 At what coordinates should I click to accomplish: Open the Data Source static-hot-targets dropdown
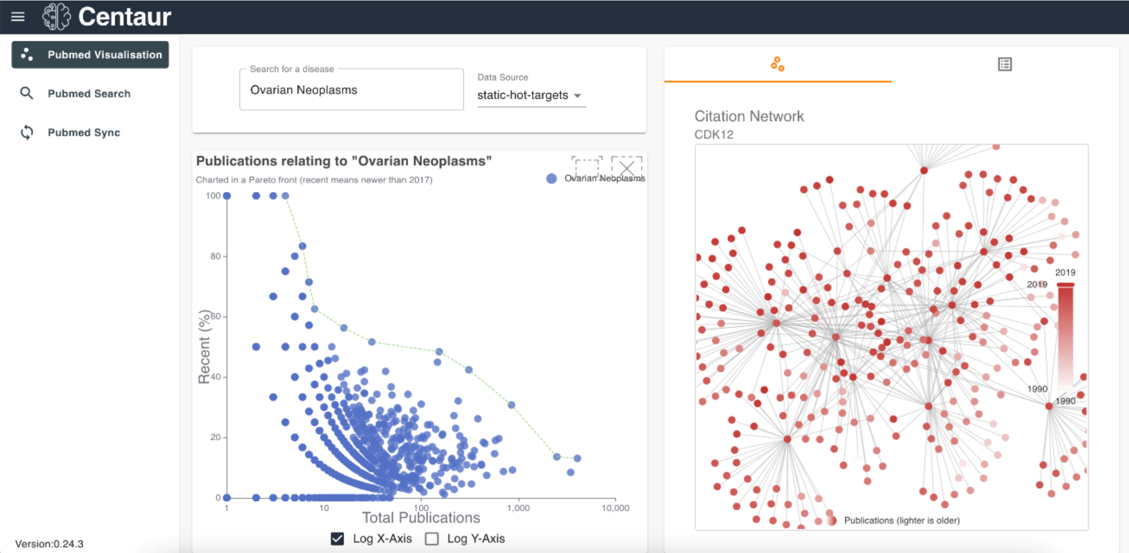(532, 95)
